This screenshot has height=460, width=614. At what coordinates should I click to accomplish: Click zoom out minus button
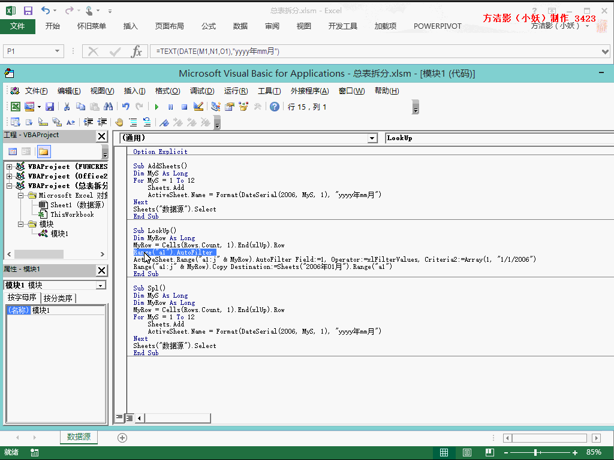(506, 453)
